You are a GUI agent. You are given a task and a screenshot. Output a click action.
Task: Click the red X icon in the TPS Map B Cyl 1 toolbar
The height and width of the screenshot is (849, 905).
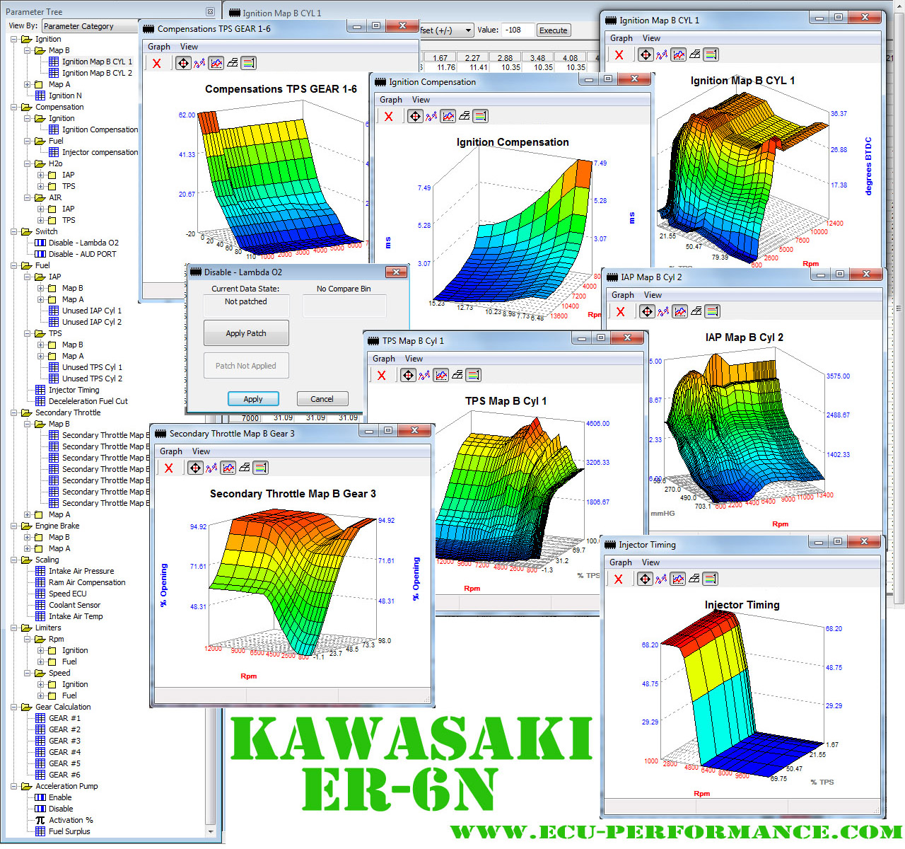point(382,376)
